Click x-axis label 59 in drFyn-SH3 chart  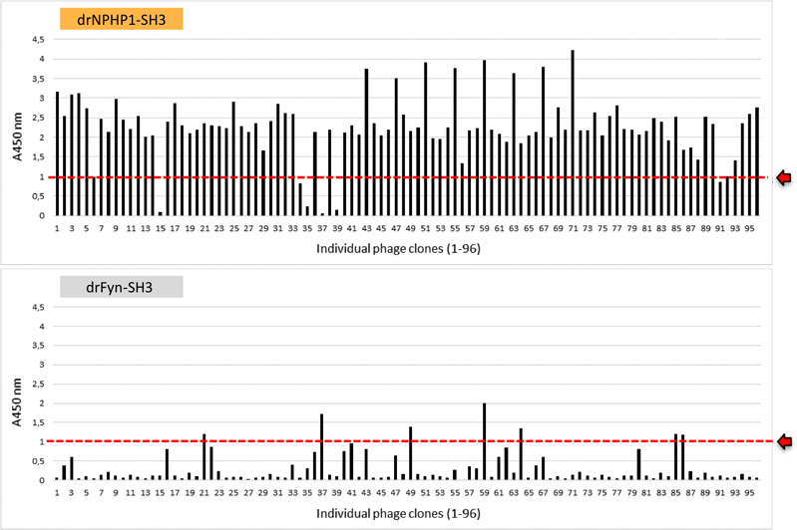(485, 492)
